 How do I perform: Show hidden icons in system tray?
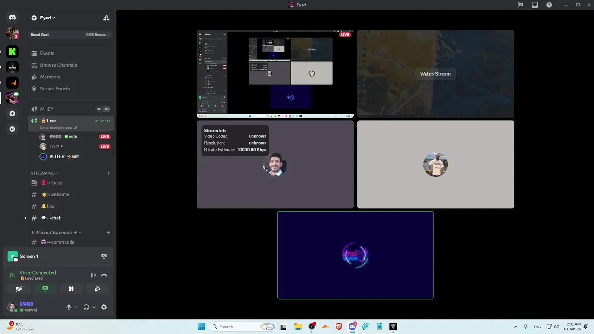click(x=515, y=327)
